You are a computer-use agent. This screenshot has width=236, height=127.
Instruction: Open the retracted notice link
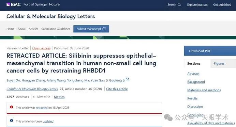[x=42, y=108]
